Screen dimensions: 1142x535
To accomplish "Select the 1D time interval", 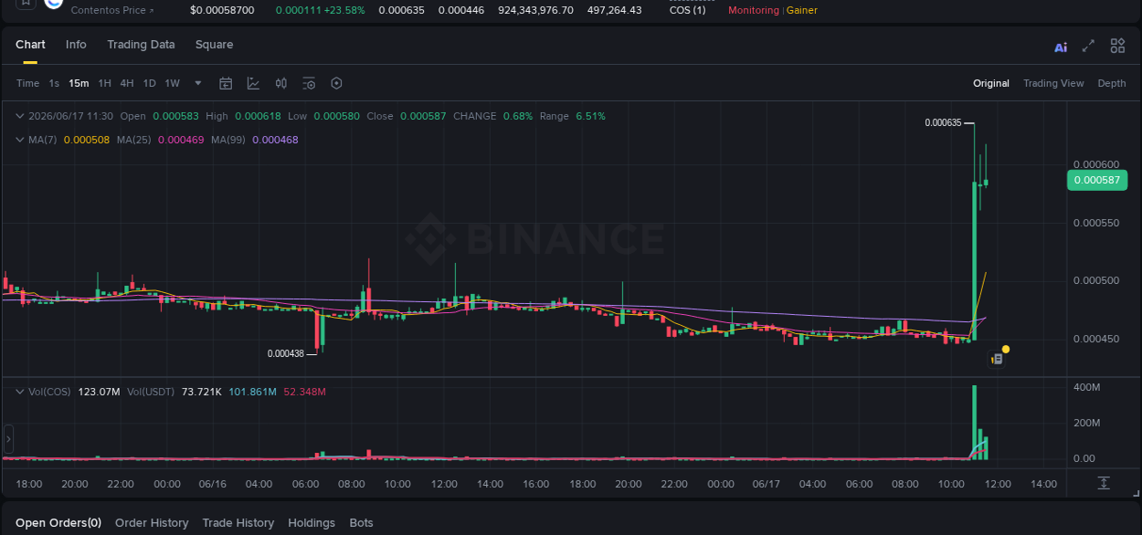I will 149,83.
